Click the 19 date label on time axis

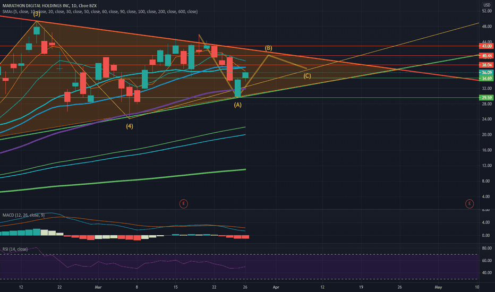pos(361,287)
